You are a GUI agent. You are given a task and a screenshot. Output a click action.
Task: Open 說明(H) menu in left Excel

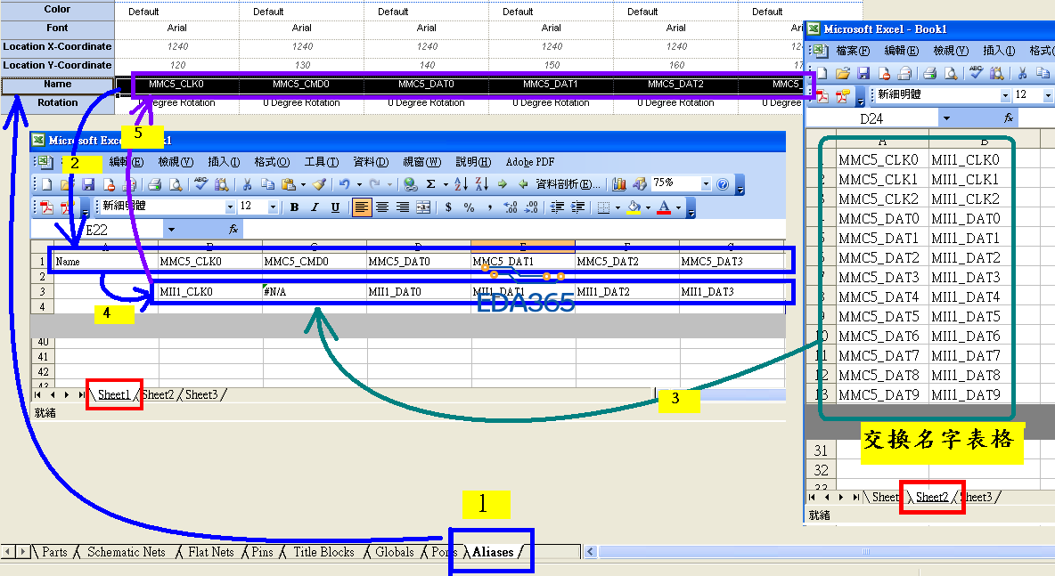473,162
